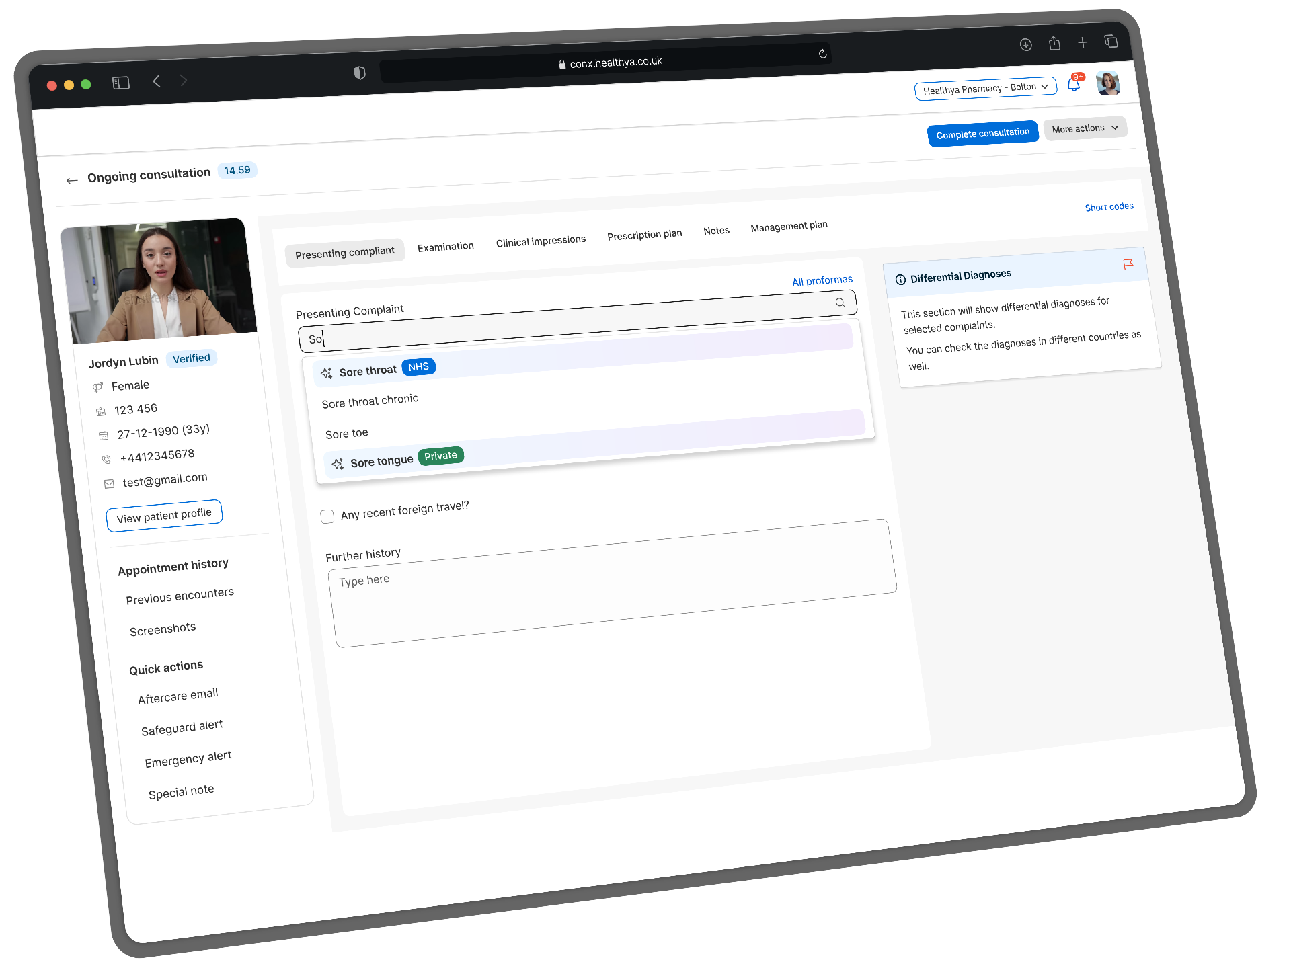Click the test@gmail.com email address
Screen dimensions: 1291x968
165,480
